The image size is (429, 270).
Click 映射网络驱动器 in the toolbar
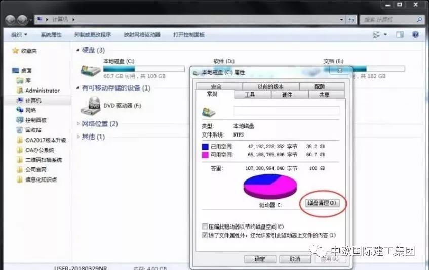click(142, 35)
